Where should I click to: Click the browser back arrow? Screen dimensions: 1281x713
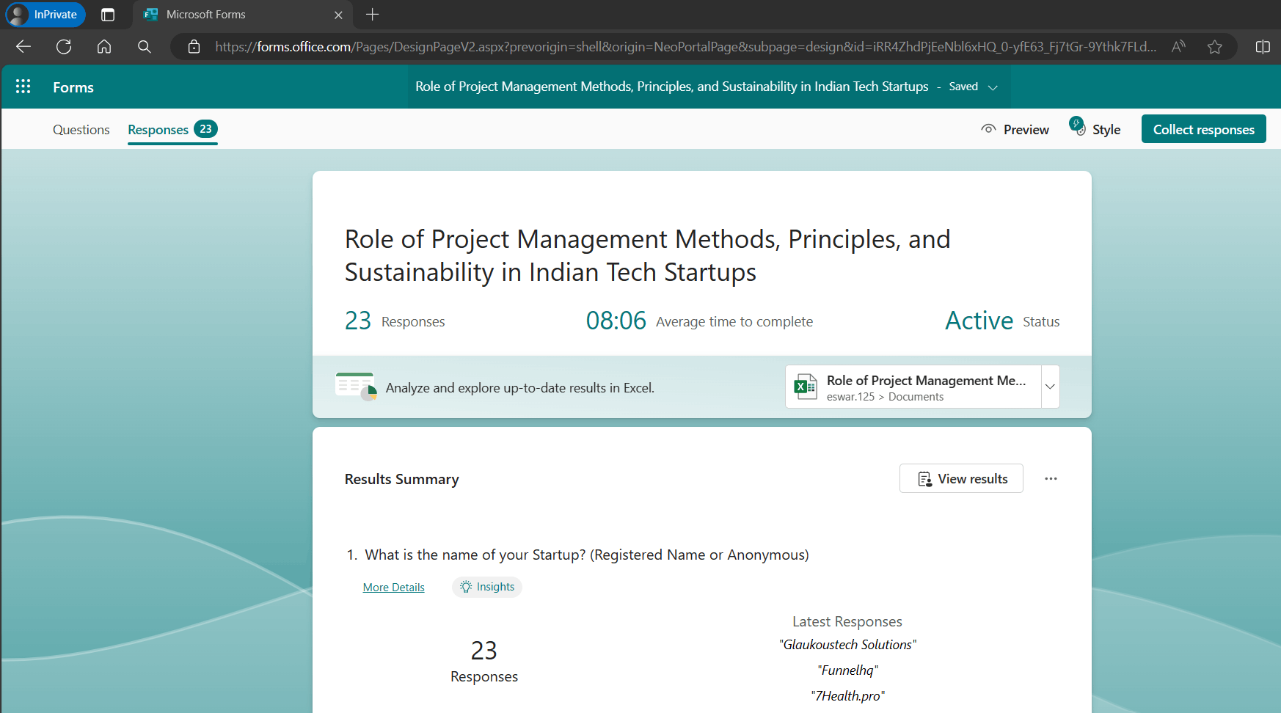coord(23,47)
